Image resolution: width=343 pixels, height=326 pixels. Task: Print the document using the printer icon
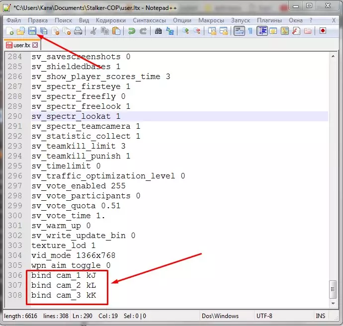pos(78,31)
